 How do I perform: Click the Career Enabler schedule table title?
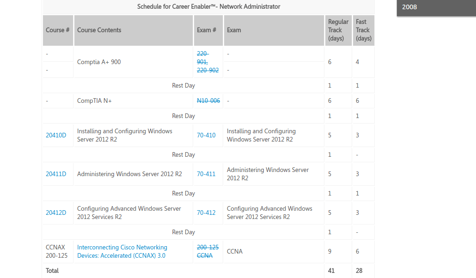pos(208,6)
